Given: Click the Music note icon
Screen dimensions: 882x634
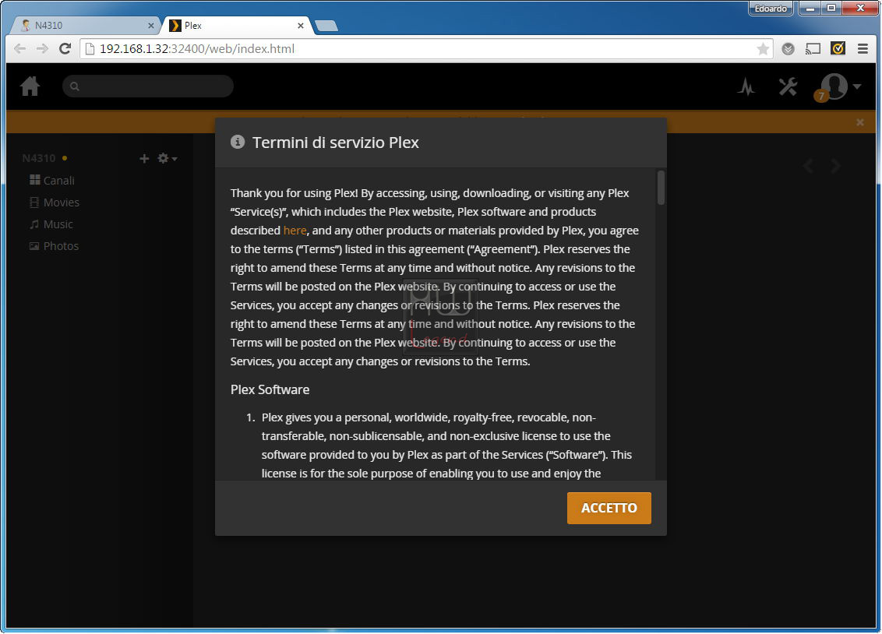Looking at the screenshot, I should (x=35, y=224).
